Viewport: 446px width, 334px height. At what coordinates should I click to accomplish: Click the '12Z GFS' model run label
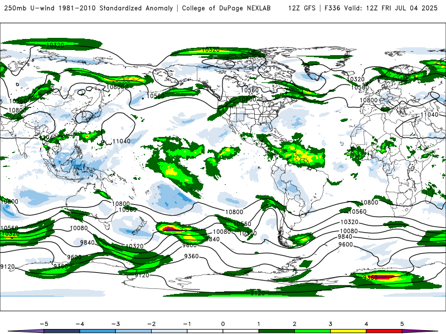tap(302, 8)
